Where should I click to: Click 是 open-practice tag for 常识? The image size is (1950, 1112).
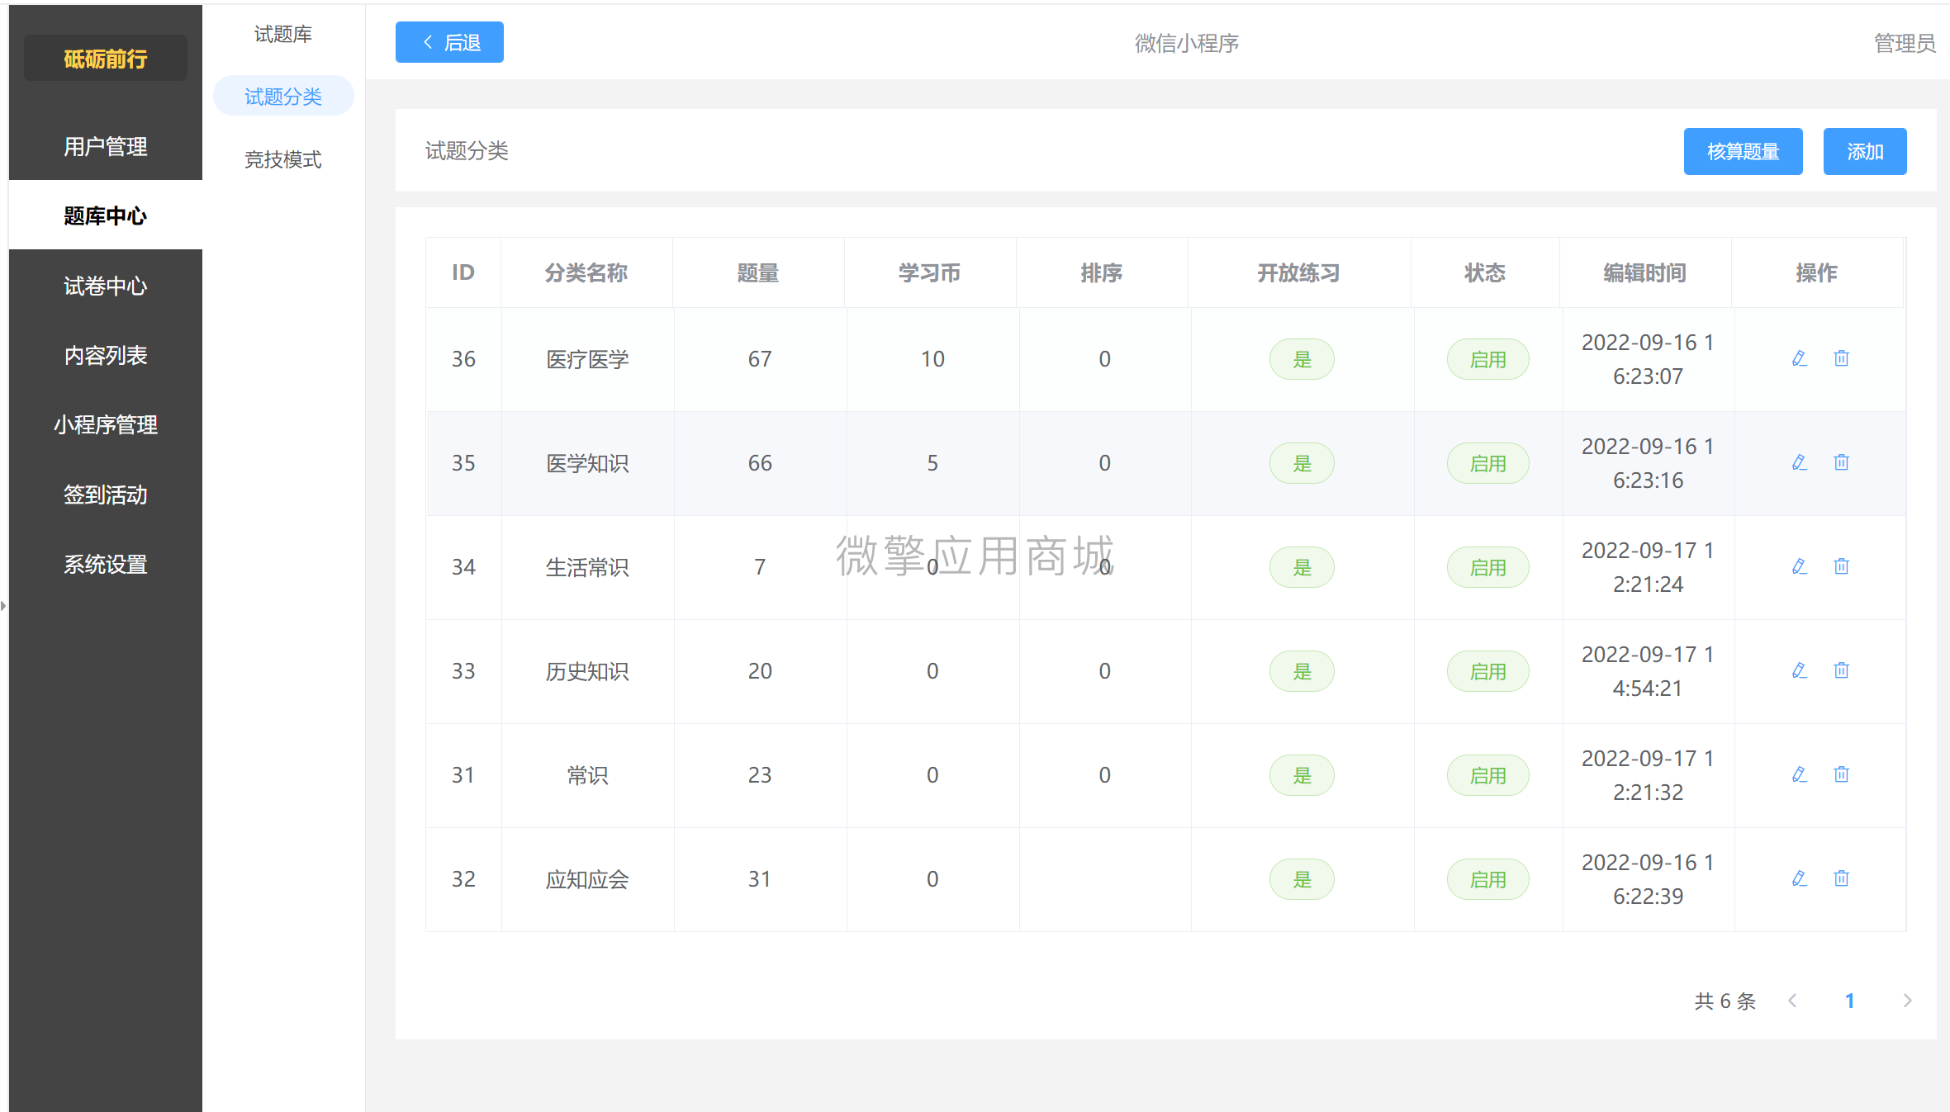pyautogui.click(x=1302, y=775)
